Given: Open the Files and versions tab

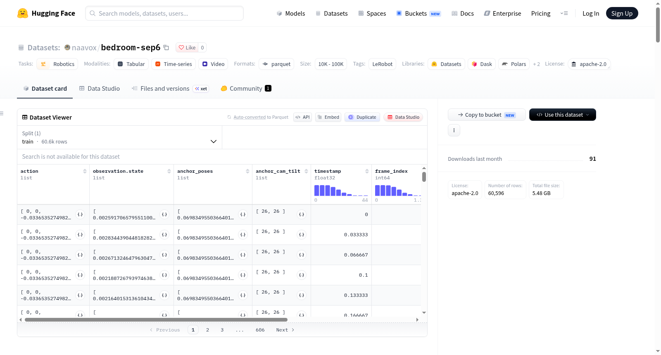Looking at the screenshot, I should click(x=170, y=88).
